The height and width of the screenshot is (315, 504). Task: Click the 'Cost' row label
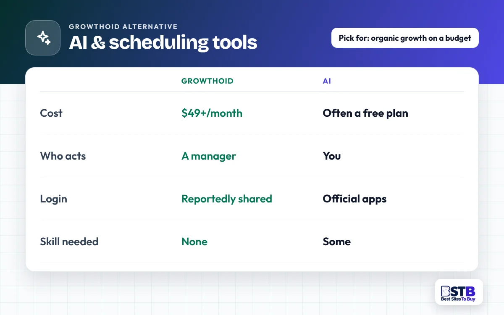tap(51, 113)
